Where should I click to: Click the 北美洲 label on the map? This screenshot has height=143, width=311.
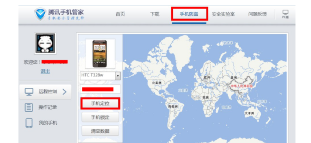tap(157, 83)
